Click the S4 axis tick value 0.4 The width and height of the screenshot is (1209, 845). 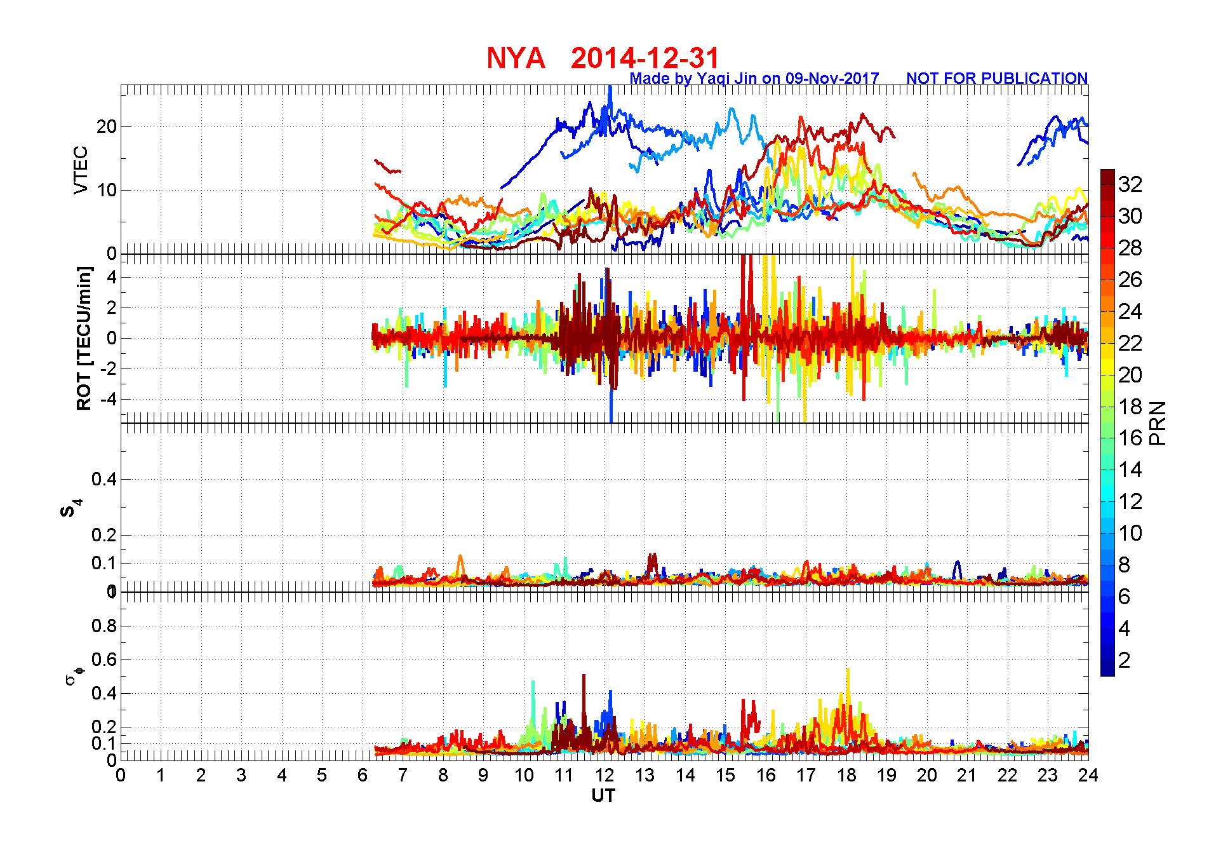coord(104,479)
